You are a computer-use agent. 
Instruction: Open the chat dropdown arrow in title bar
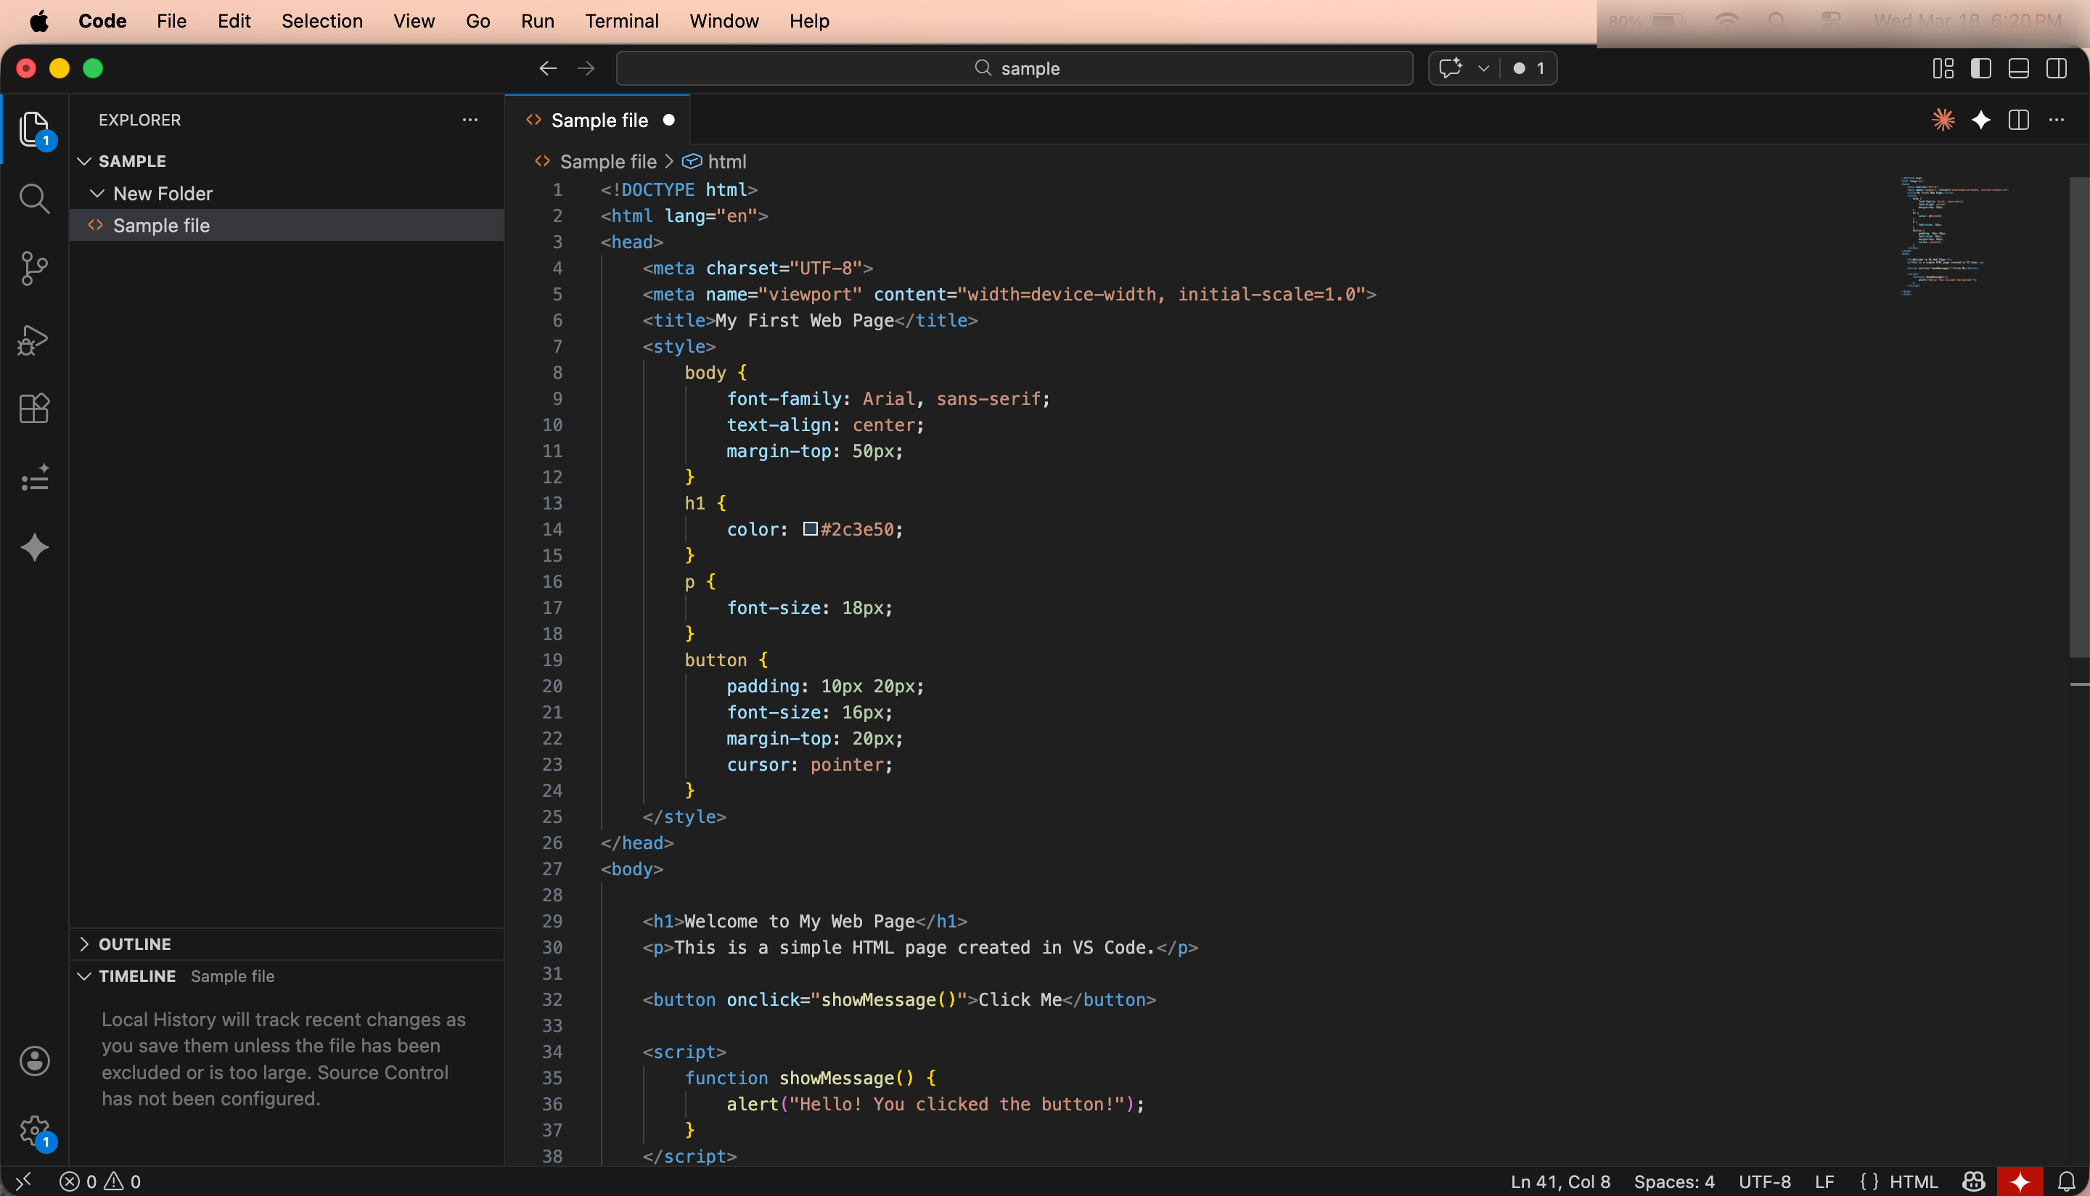point(1483,68)
